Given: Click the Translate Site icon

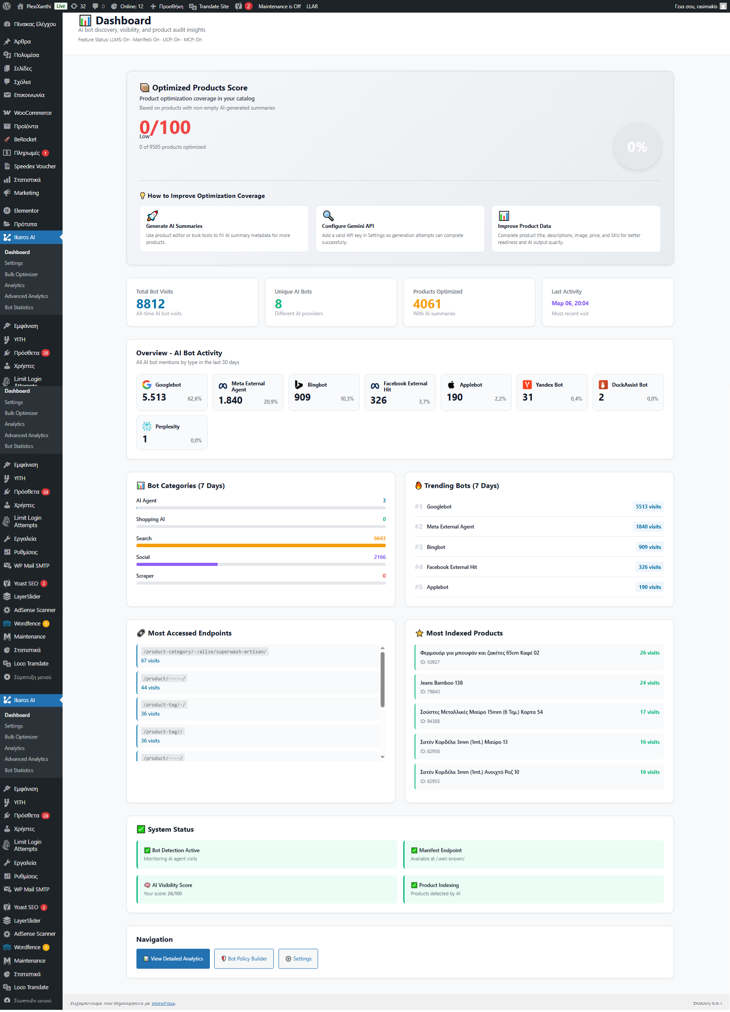Looking at the screenshot, I should tap(192, 6).
